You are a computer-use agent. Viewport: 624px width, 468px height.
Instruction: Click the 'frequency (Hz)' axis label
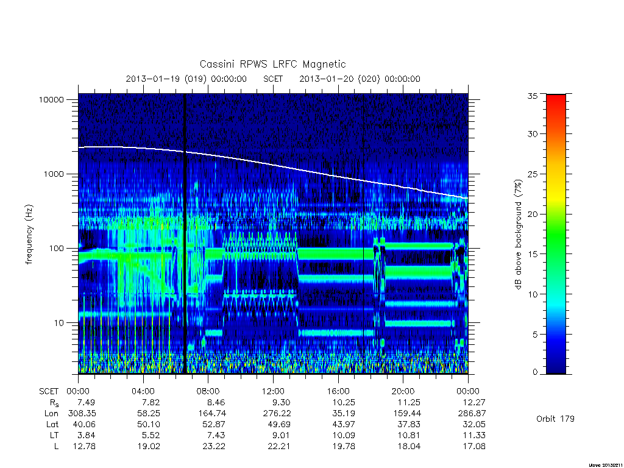click(29, 235)
